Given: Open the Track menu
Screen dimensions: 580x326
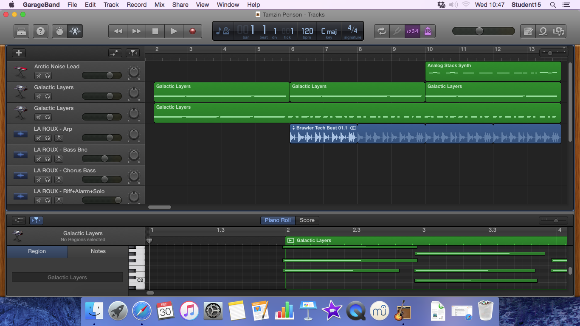Looking at the screenshot, I should 111,5.
